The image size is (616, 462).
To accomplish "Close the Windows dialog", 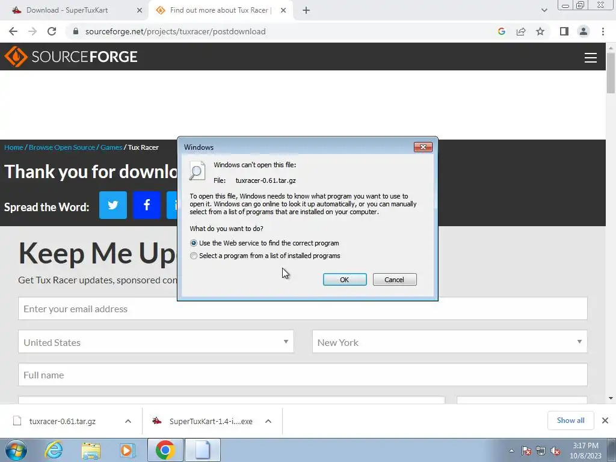I will coord(423,147).
